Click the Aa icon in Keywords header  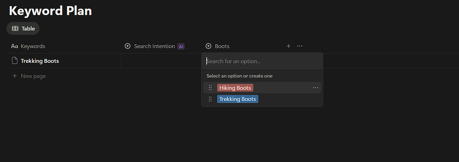click(x=14, y=46)
